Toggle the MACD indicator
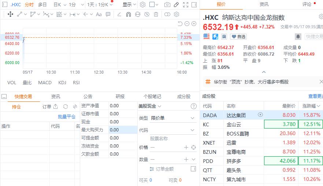The image size is (323, 186). [x=45, y=83]
